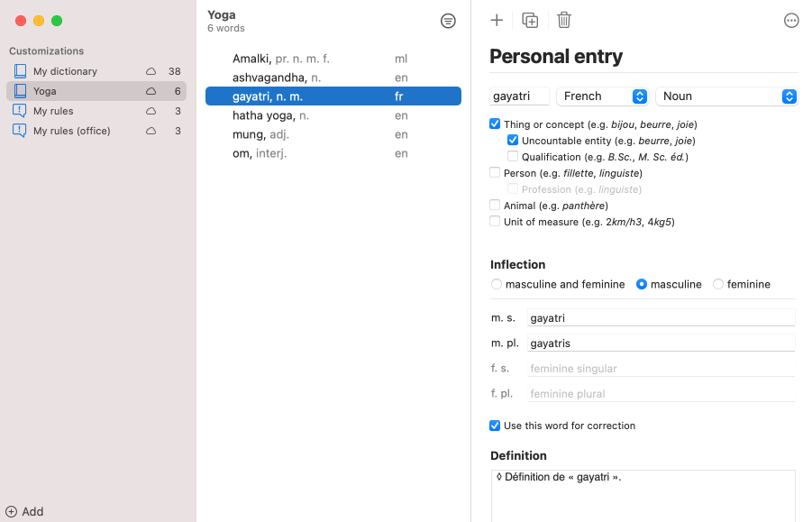Select My rules in sidebar
The width and height of the screenshot is (812, 522).
click(54, 111)
